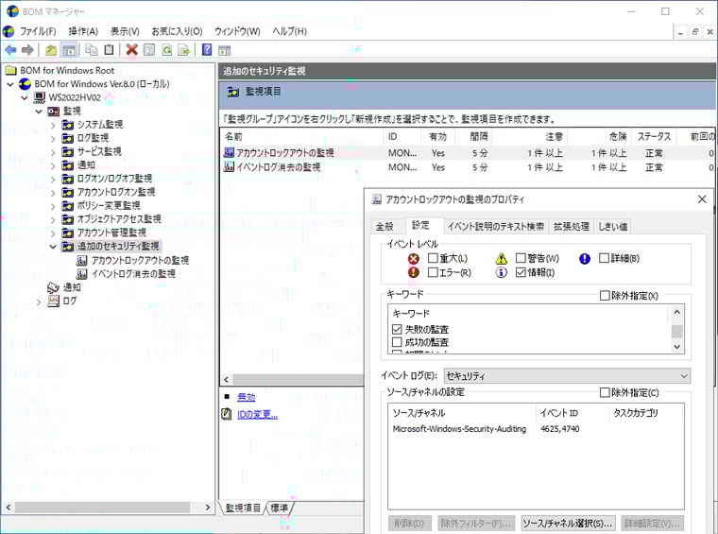718x534 pixels.
Task: Click the IDの変更... link
Action: (x=257, y=415)
